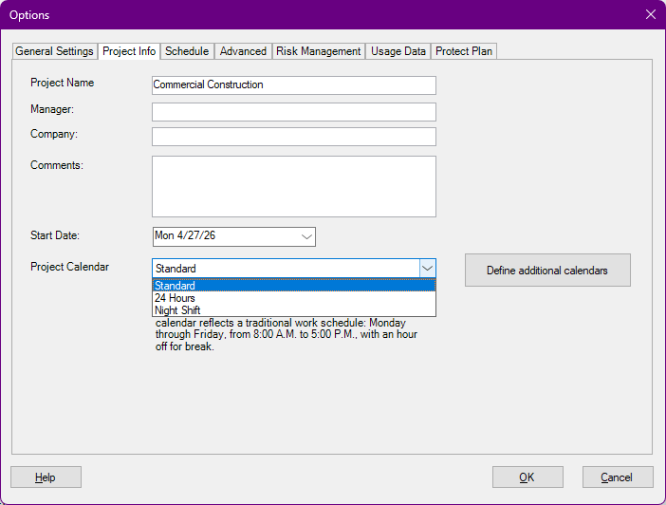Choose Standard from the calendar list

point(294,285)
